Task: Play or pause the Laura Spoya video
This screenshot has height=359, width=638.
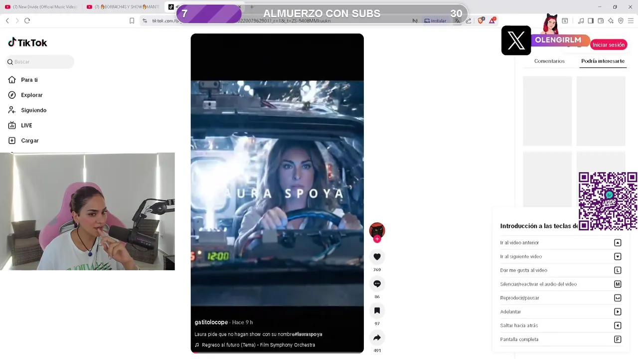Action: 277,193
